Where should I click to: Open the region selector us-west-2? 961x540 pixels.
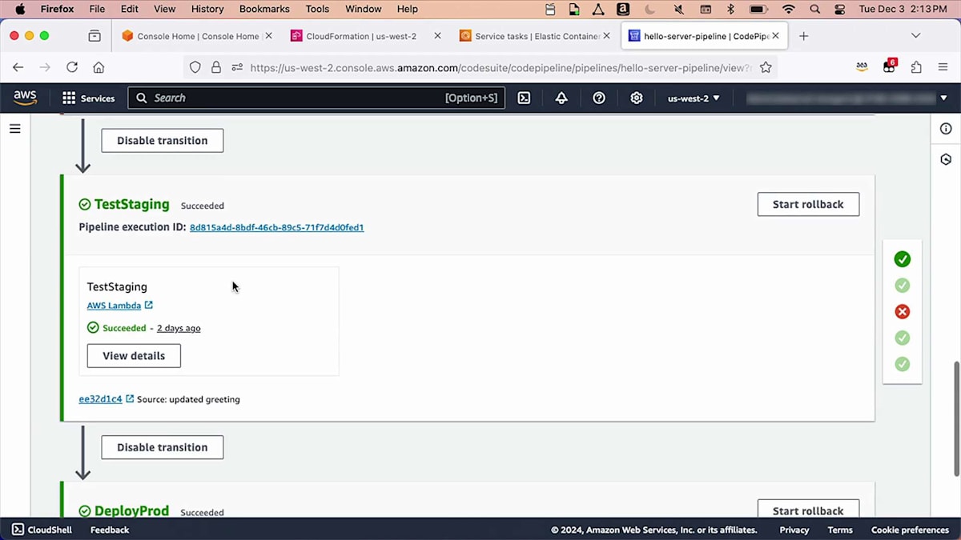point(694,98)
